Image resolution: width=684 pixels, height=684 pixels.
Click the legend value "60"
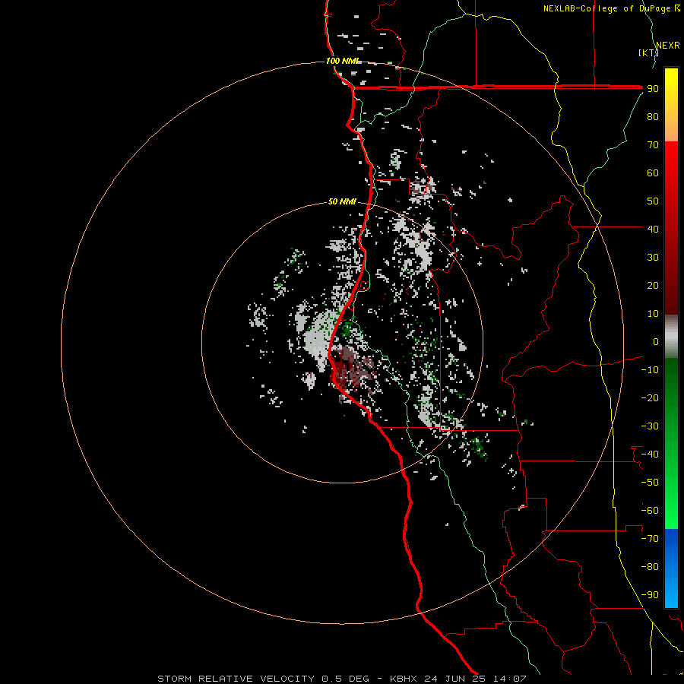(653, 173)
